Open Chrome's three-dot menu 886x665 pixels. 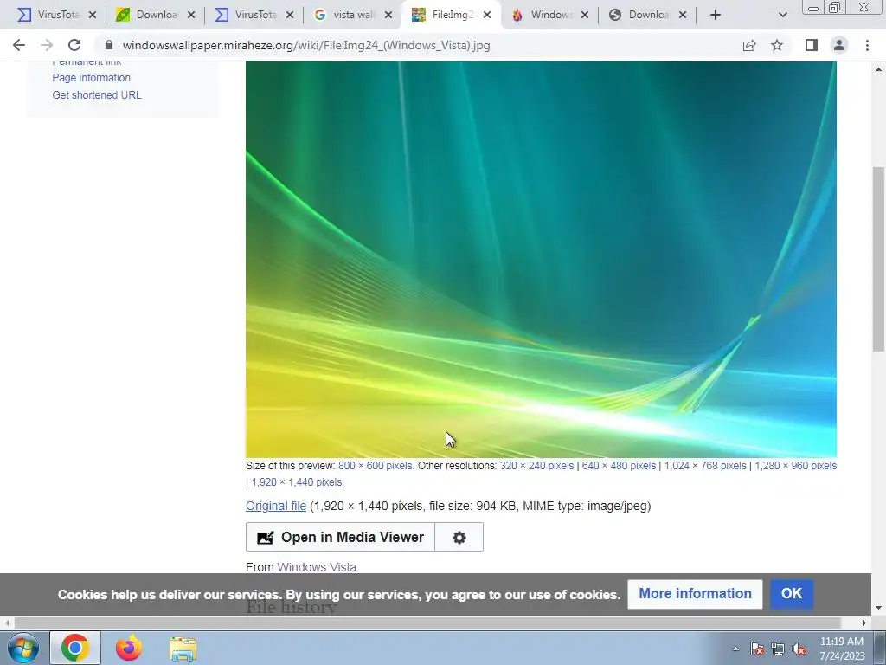click(867, 45)
